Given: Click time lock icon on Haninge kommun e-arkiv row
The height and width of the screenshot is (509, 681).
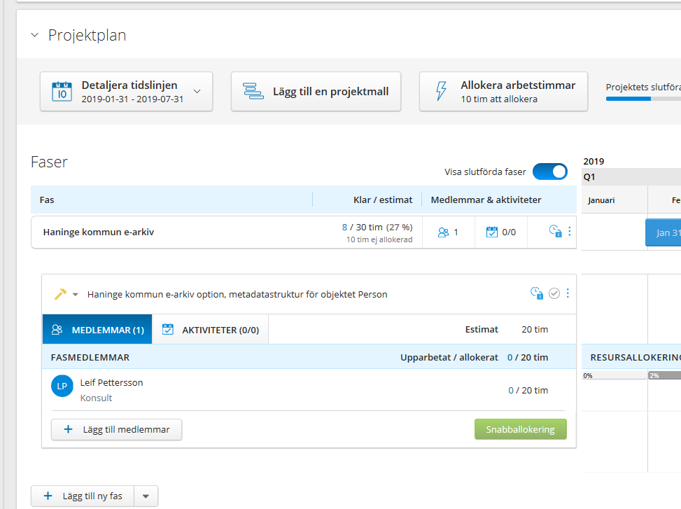Looking at the screenshot, I should [555, 230].
